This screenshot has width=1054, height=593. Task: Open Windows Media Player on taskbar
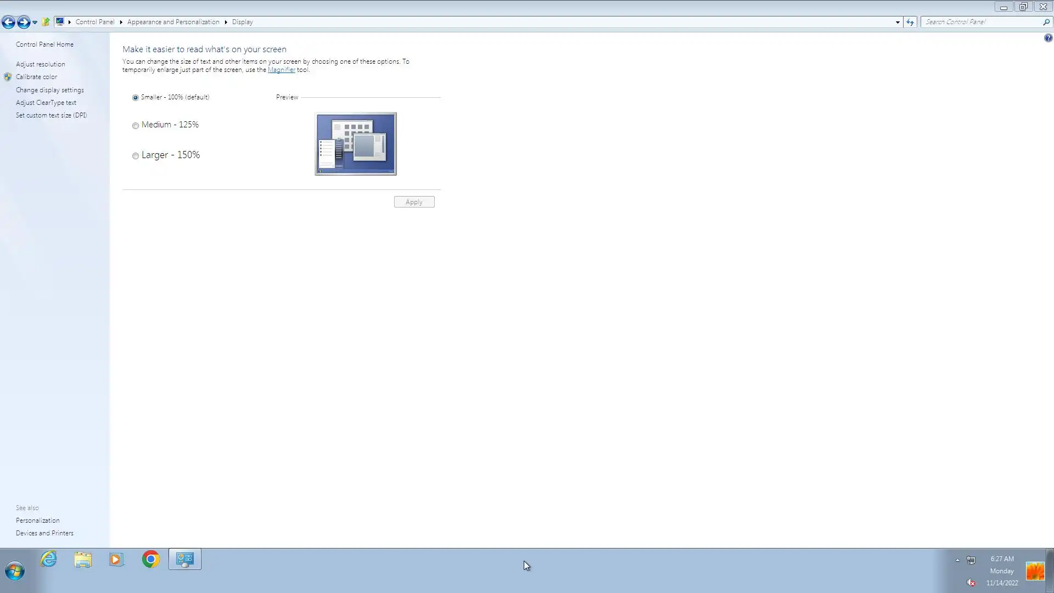coord(116,560)
